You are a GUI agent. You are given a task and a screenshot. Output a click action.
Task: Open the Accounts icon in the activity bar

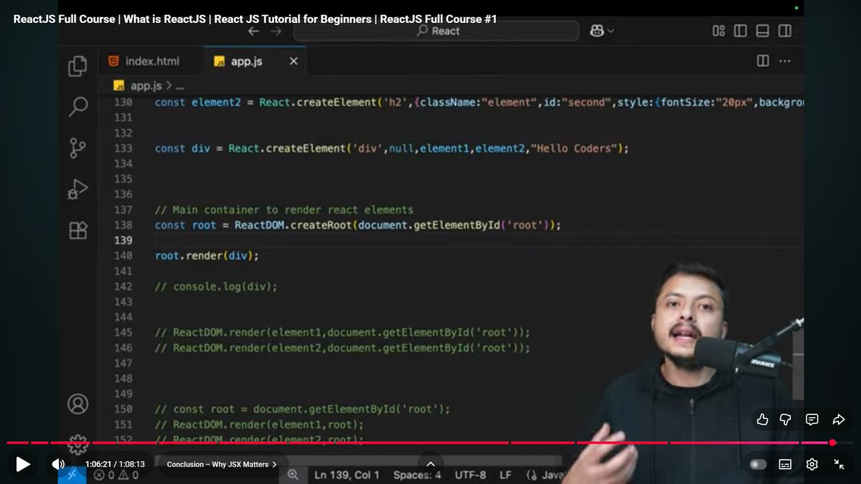77,403
